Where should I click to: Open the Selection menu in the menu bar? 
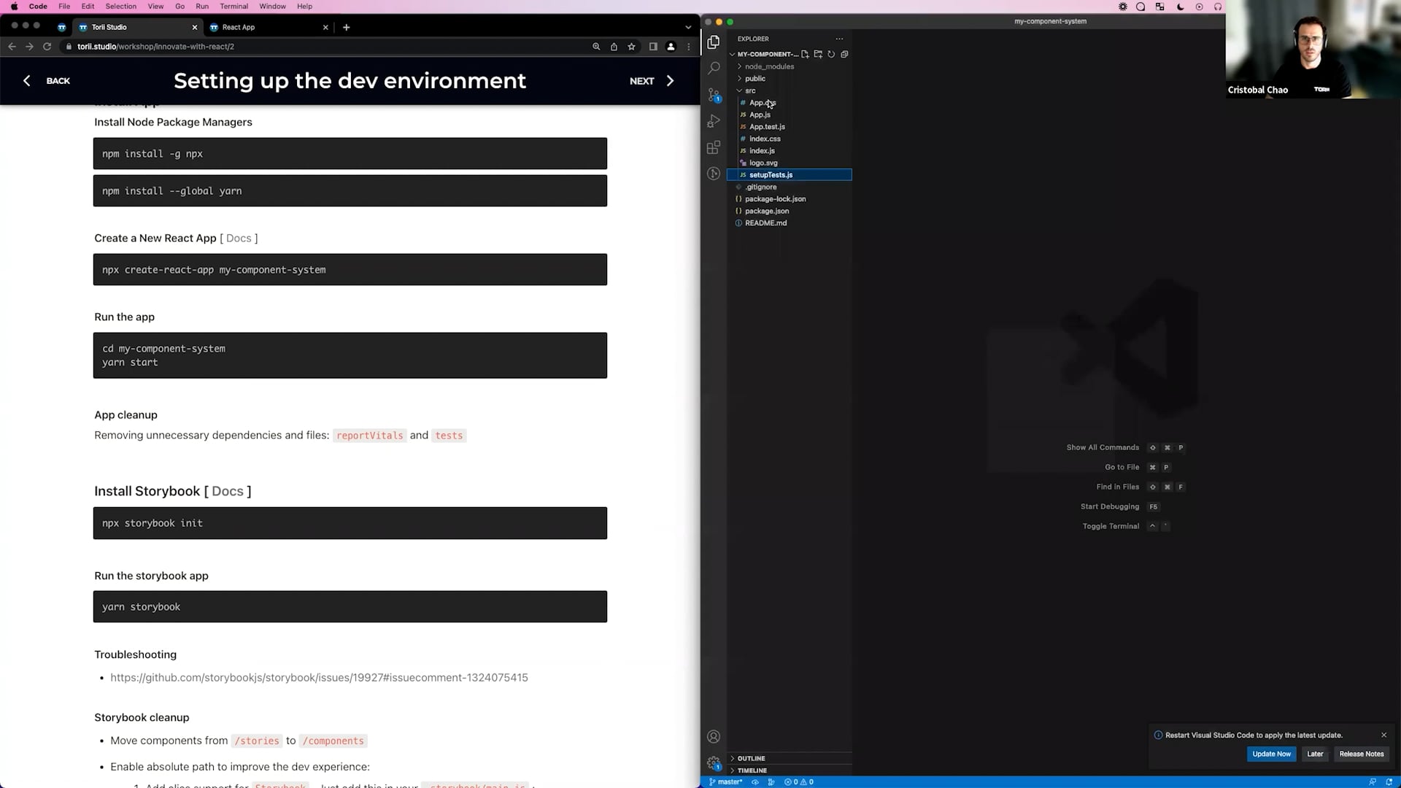[120, 6]
